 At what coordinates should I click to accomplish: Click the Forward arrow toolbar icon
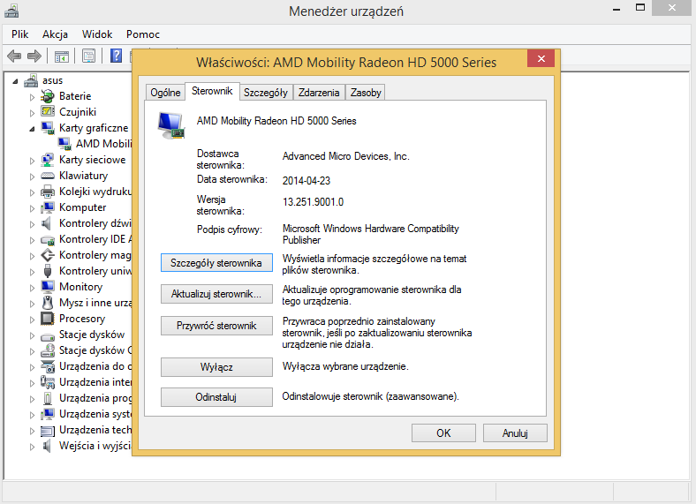34,56
